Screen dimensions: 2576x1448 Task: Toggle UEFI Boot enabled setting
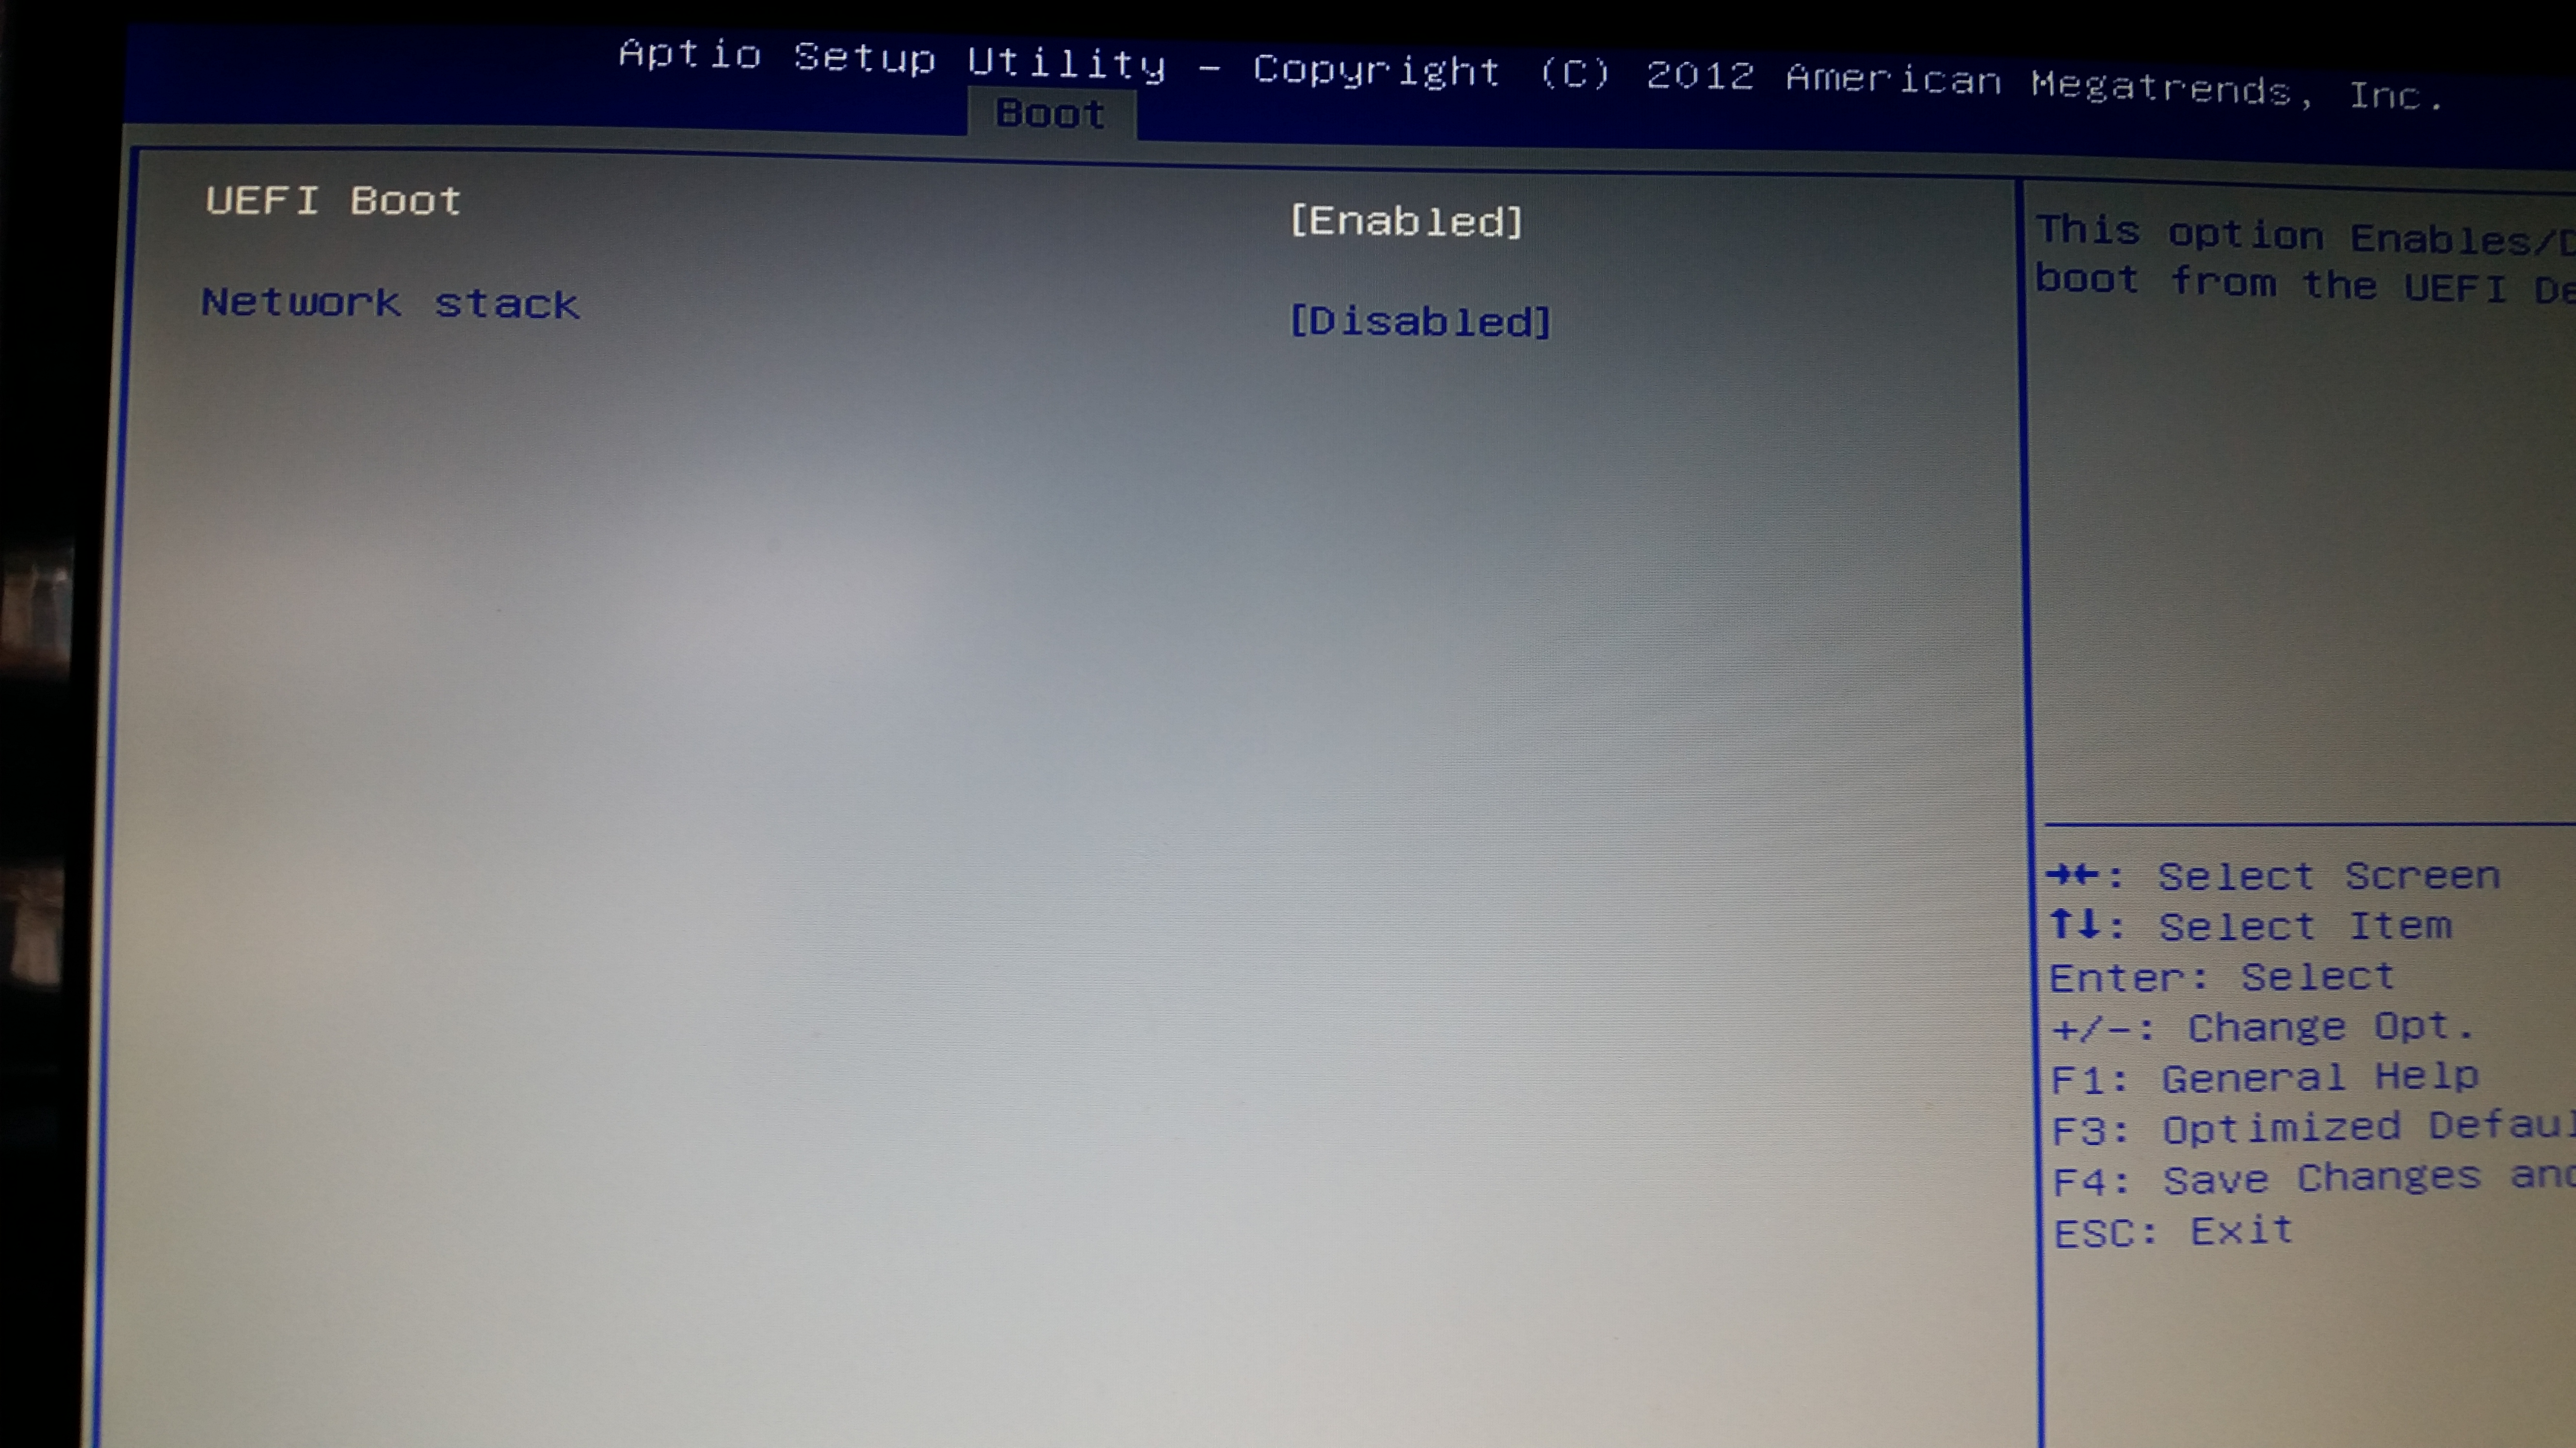tap(1406, 219)
